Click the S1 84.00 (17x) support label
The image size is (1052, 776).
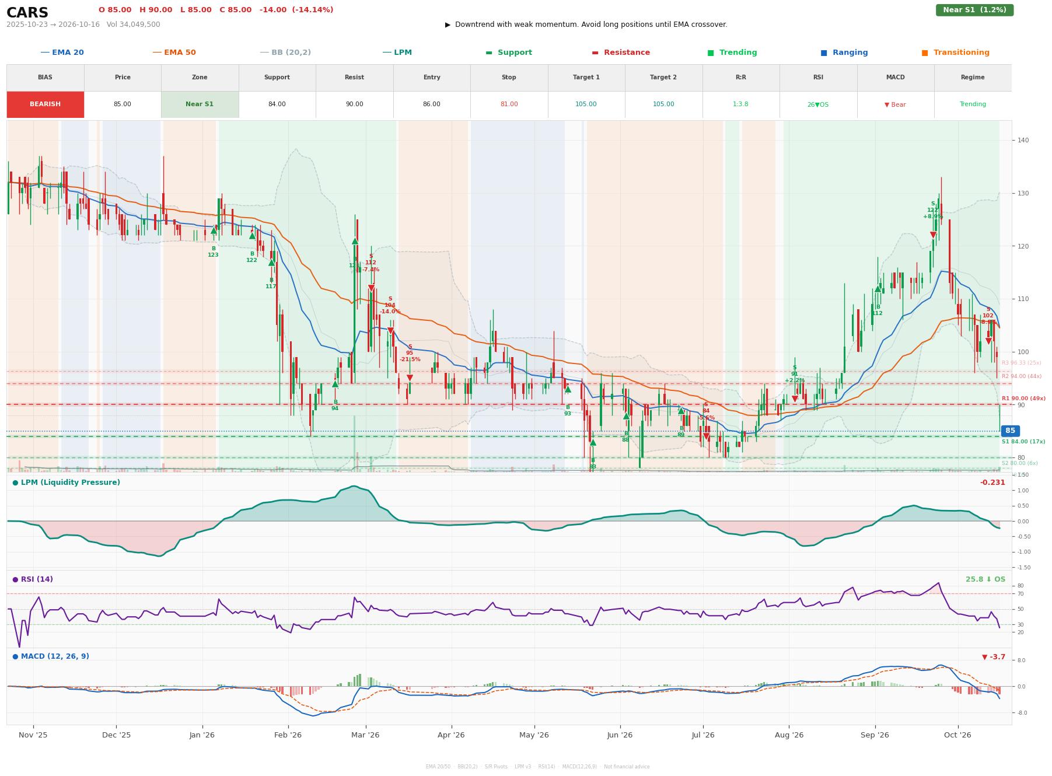click(x=1023, y=442)
